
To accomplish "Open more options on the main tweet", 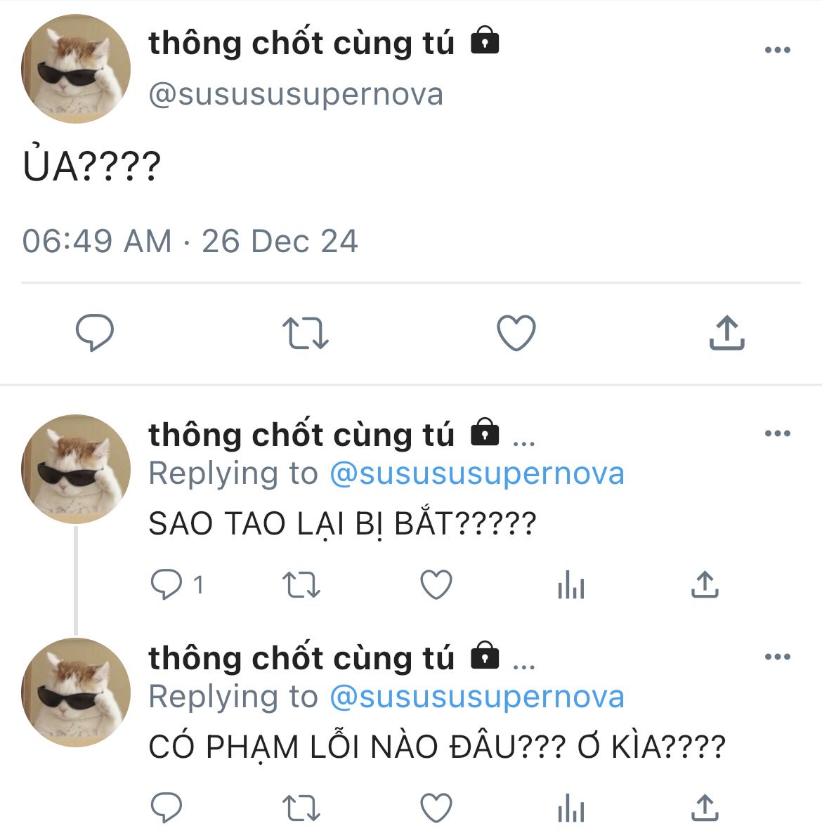I will [778, 50].
